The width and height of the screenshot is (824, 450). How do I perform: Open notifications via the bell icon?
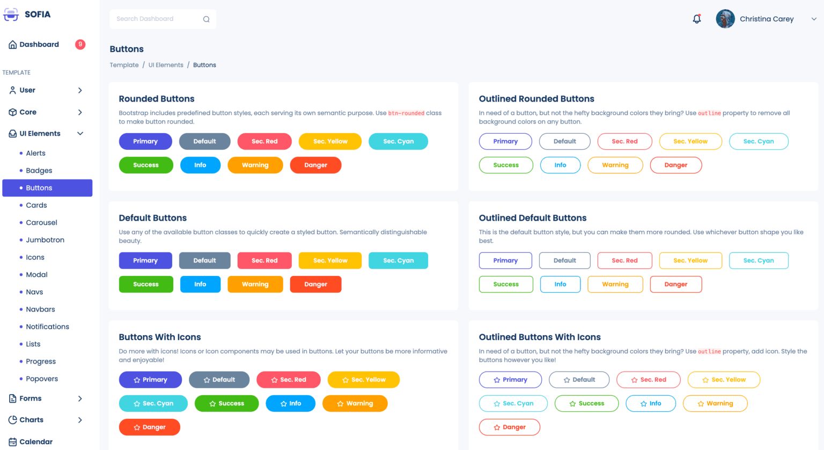[x=696, y=18]
